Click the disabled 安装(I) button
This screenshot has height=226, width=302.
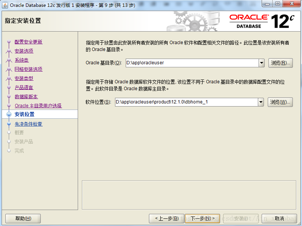point(241,218)
